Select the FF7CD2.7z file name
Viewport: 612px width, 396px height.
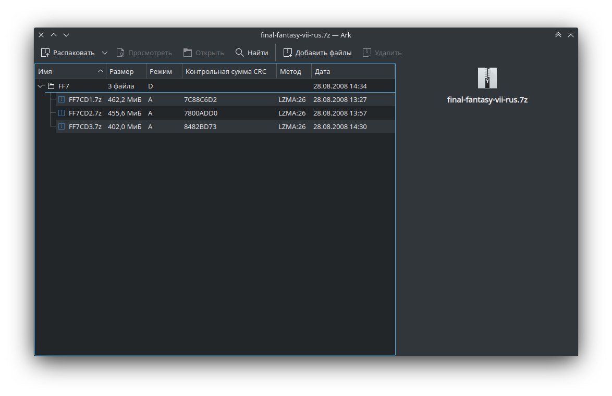(85, 113)
